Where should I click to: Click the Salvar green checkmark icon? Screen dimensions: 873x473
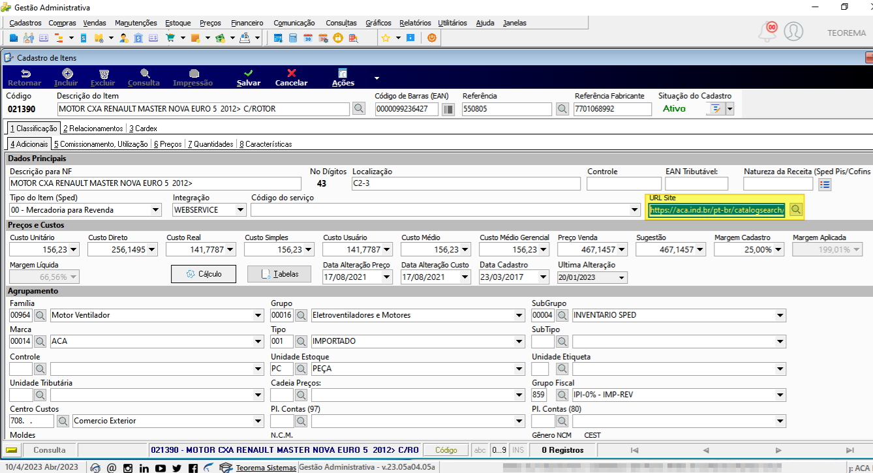[x=249, y=73]
